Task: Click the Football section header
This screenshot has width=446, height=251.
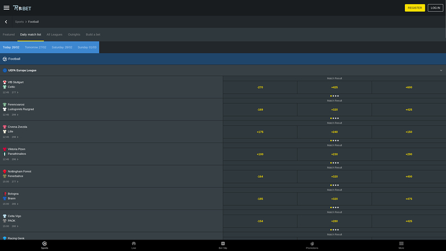Action: coord(223,59)
